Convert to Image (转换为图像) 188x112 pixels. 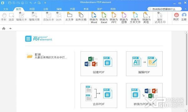124,18
